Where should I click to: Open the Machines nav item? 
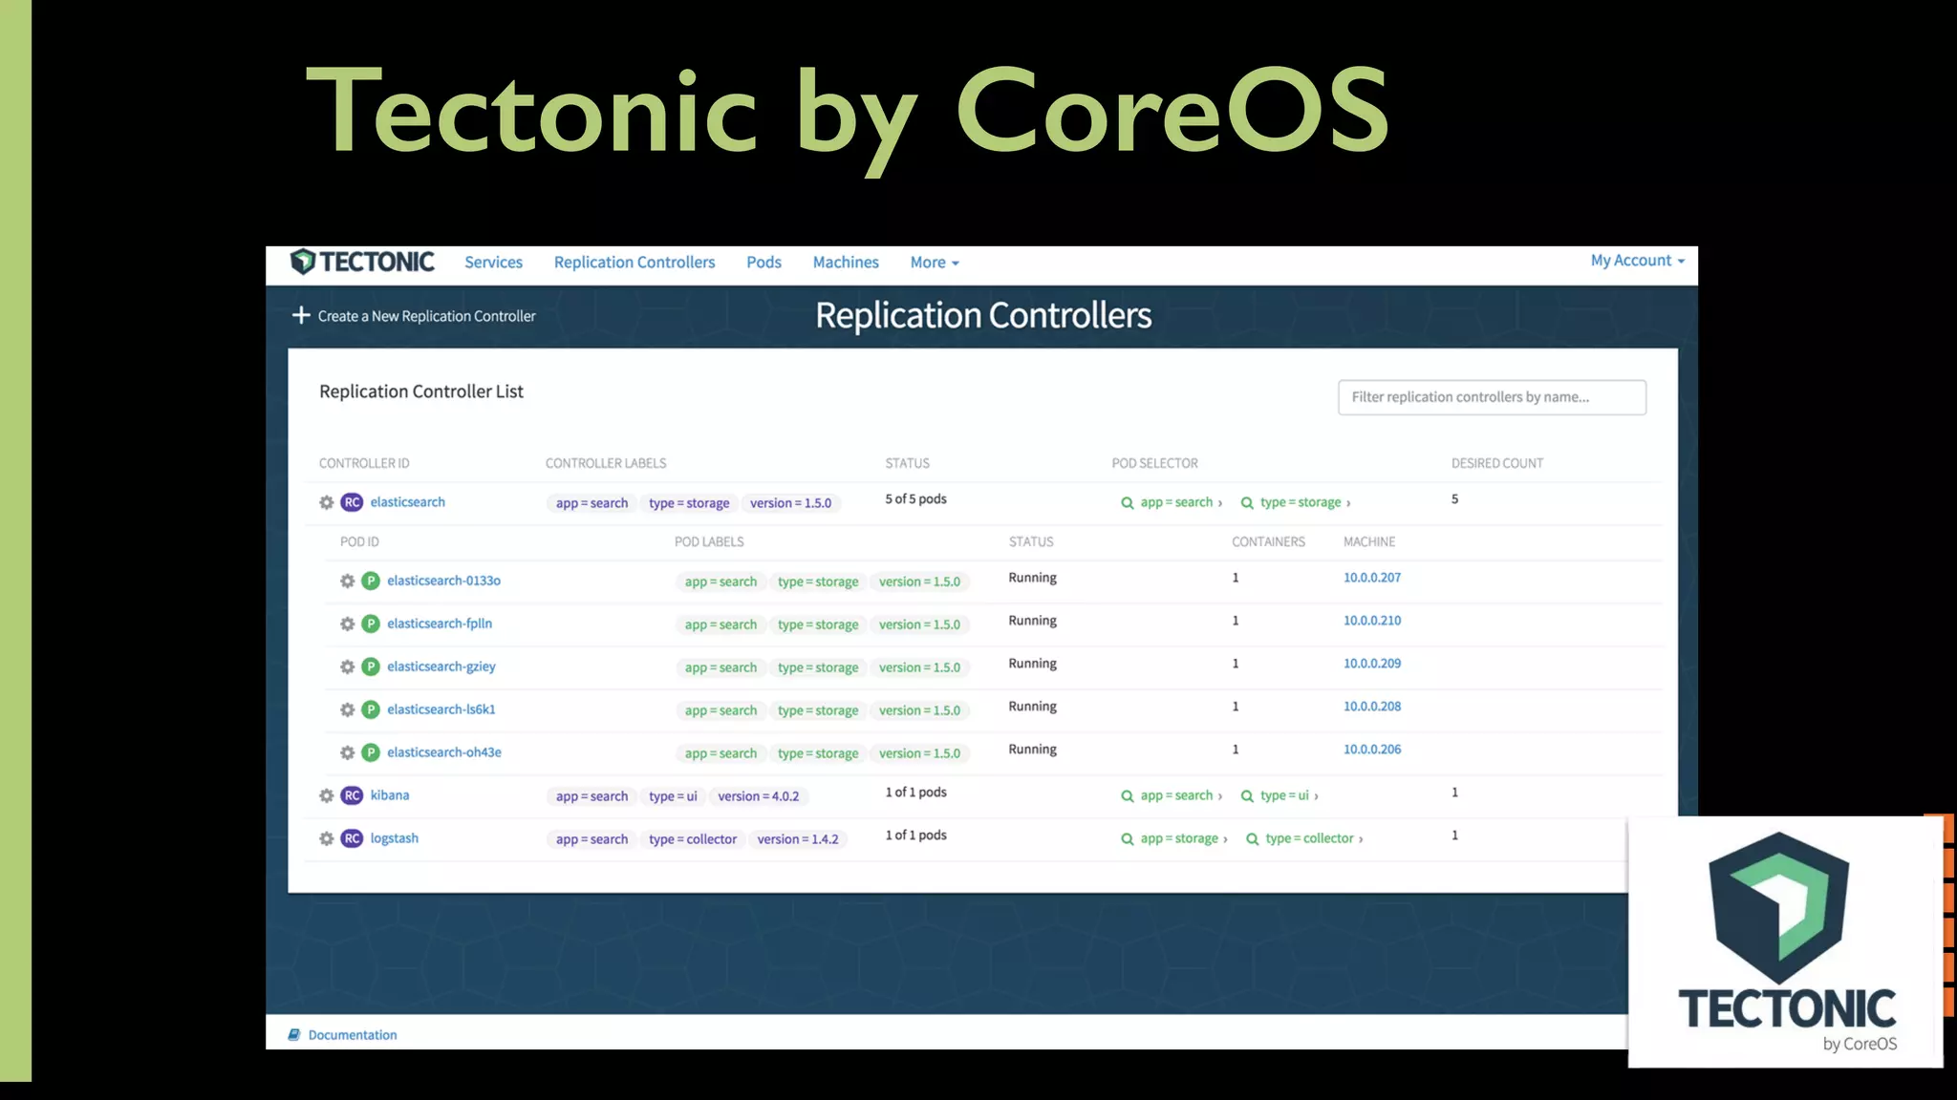[846, 263]
